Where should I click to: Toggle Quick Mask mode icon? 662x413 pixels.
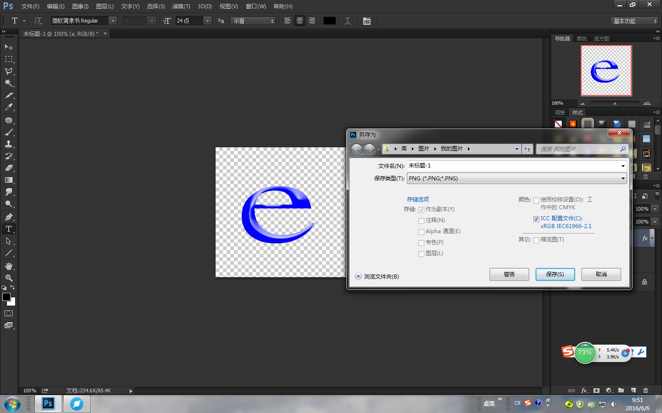9,313
